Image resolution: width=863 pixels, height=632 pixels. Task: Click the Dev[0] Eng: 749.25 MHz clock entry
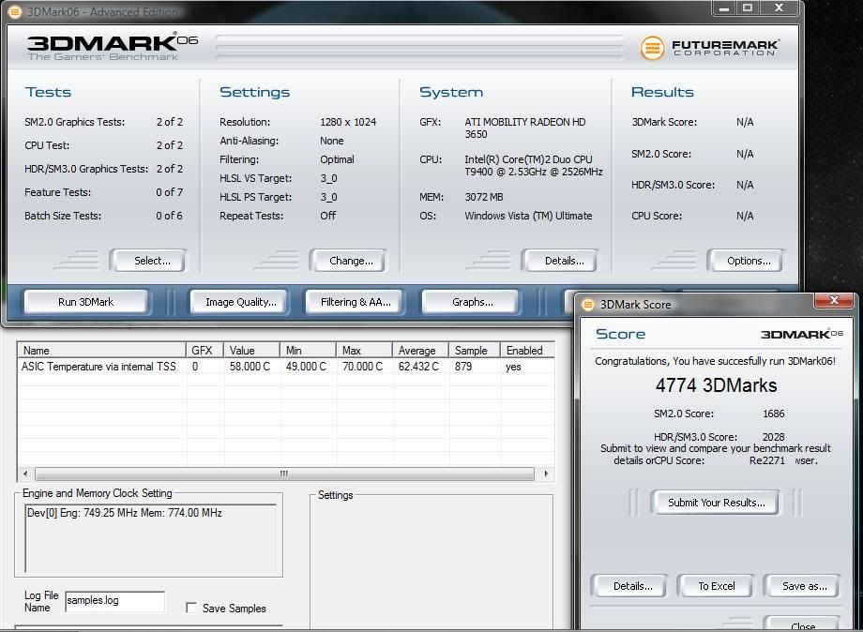125,513
